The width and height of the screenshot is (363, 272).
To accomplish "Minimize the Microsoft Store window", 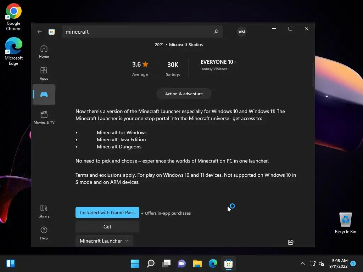I will tap(274, 29).
